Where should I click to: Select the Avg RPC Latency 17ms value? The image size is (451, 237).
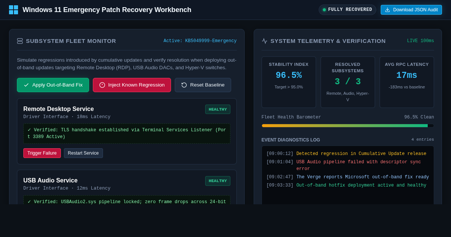pyautogui.click(x=407, y=76)
